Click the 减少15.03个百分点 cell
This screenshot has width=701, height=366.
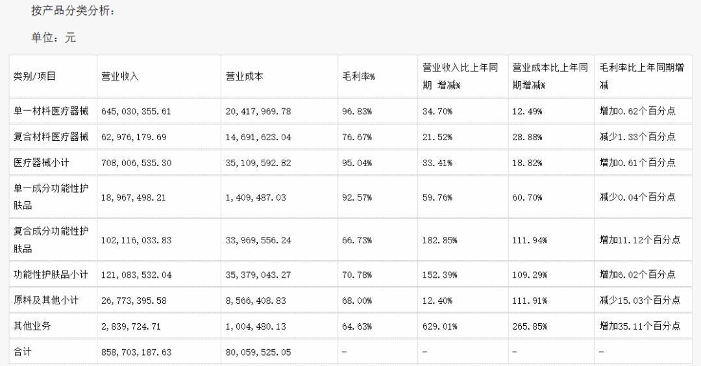click(640, 300)
